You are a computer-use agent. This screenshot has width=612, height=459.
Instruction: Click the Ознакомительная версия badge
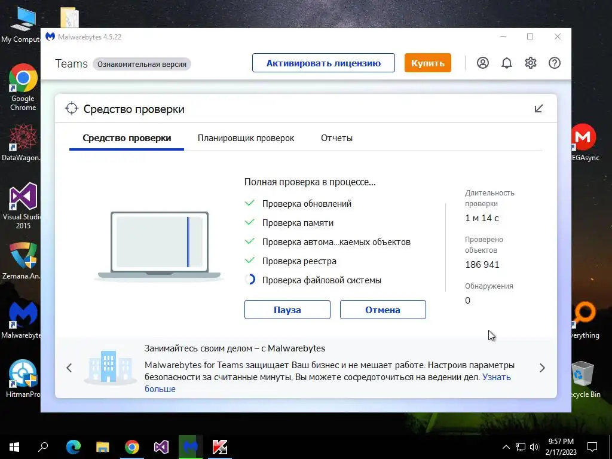pos(142,64)
